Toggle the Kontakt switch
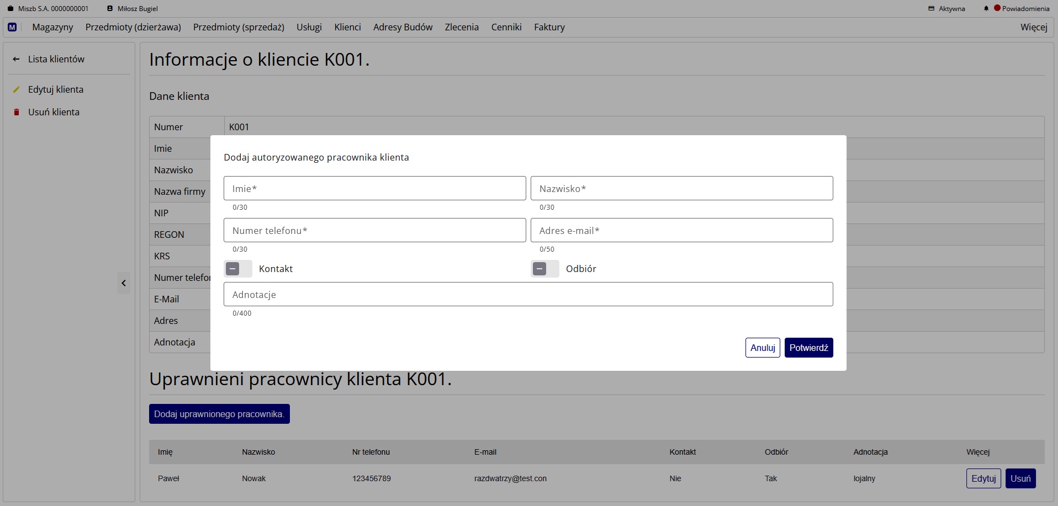Screen dimensions: 1058x506 click(237, 269)
